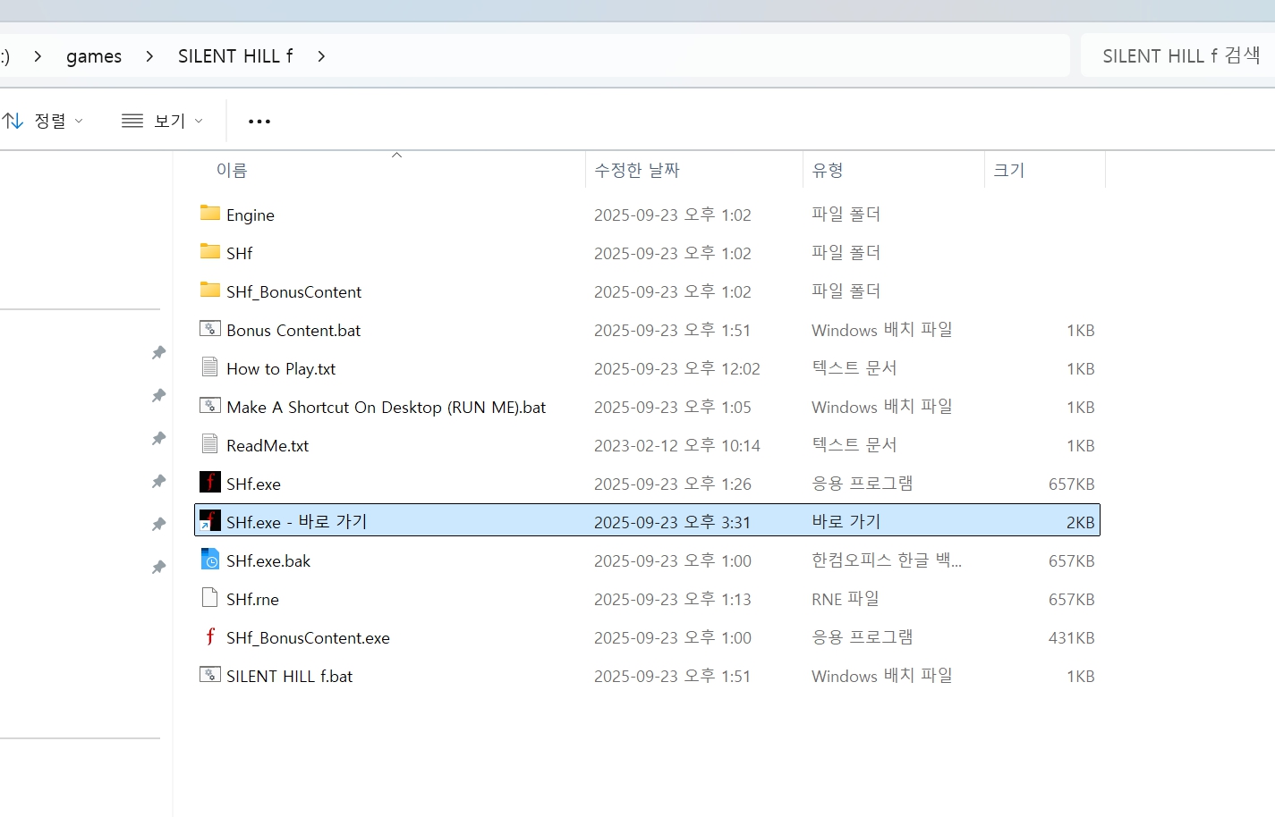Click the Bonus Content.bat file icon
Image resolution: width=1275 pixels, height=817 pixels.
pyautogui.click(x=209, y=329)
